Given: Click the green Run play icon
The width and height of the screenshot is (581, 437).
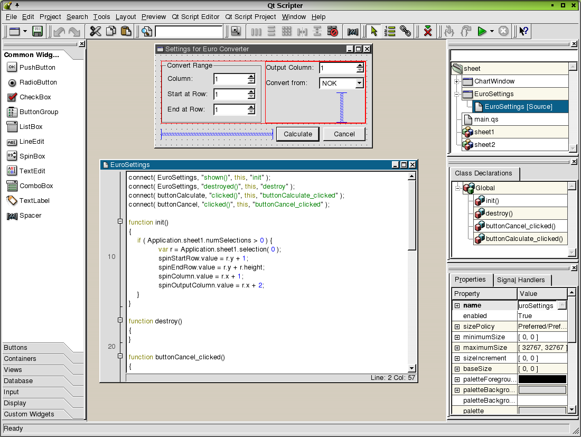Looking at the screenshot, I should [x=482, y=32].
